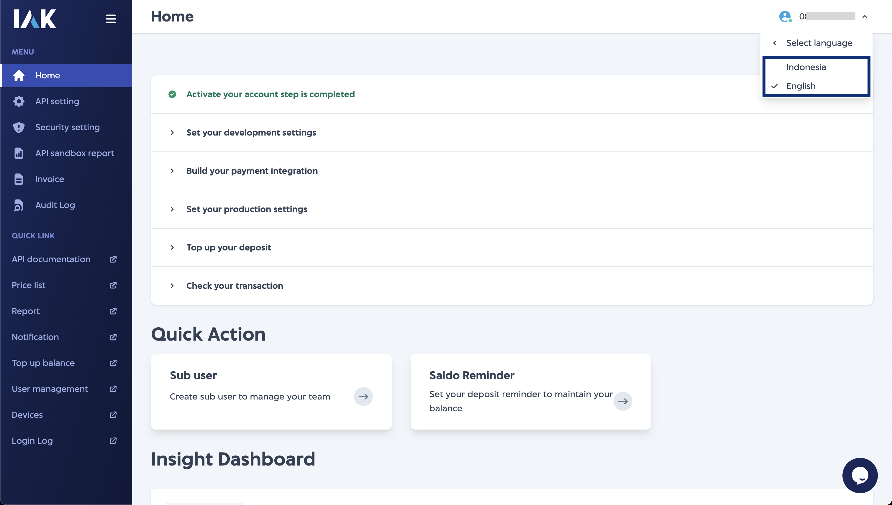Image resolution: width=892 pixels, height=505 pixels.
Task: Open API documentation external link icon
Action: point(113,260)
